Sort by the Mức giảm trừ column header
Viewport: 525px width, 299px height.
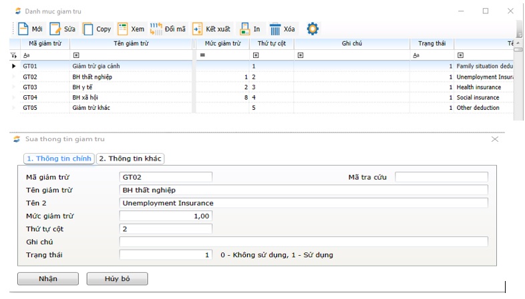(x=222, y=43)
